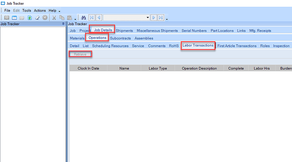Go to first record arrow button
Screen dimensions: 292x162
[x=92, y=18]
